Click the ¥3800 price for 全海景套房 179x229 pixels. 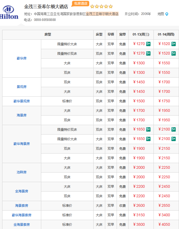(139, 225)
